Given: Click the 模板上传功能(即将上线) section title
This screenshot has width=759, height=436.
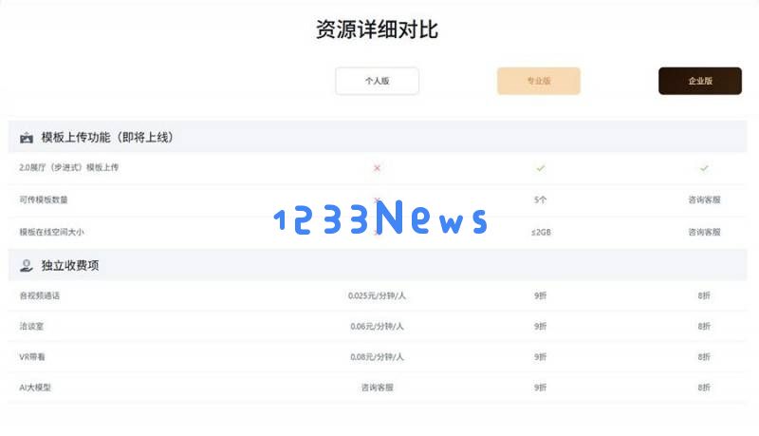Looking at the screenshot, I should 107,138.
